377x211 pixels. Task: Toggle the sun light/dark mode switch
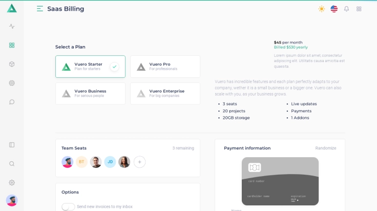pyautogui.click(x=322, y=9)
